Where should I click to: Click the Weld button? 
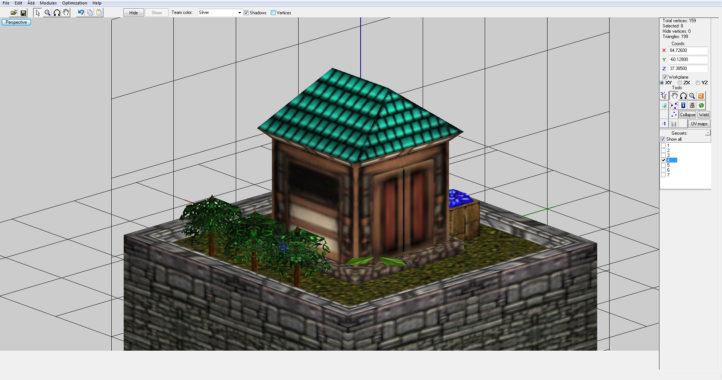(704, 115)
